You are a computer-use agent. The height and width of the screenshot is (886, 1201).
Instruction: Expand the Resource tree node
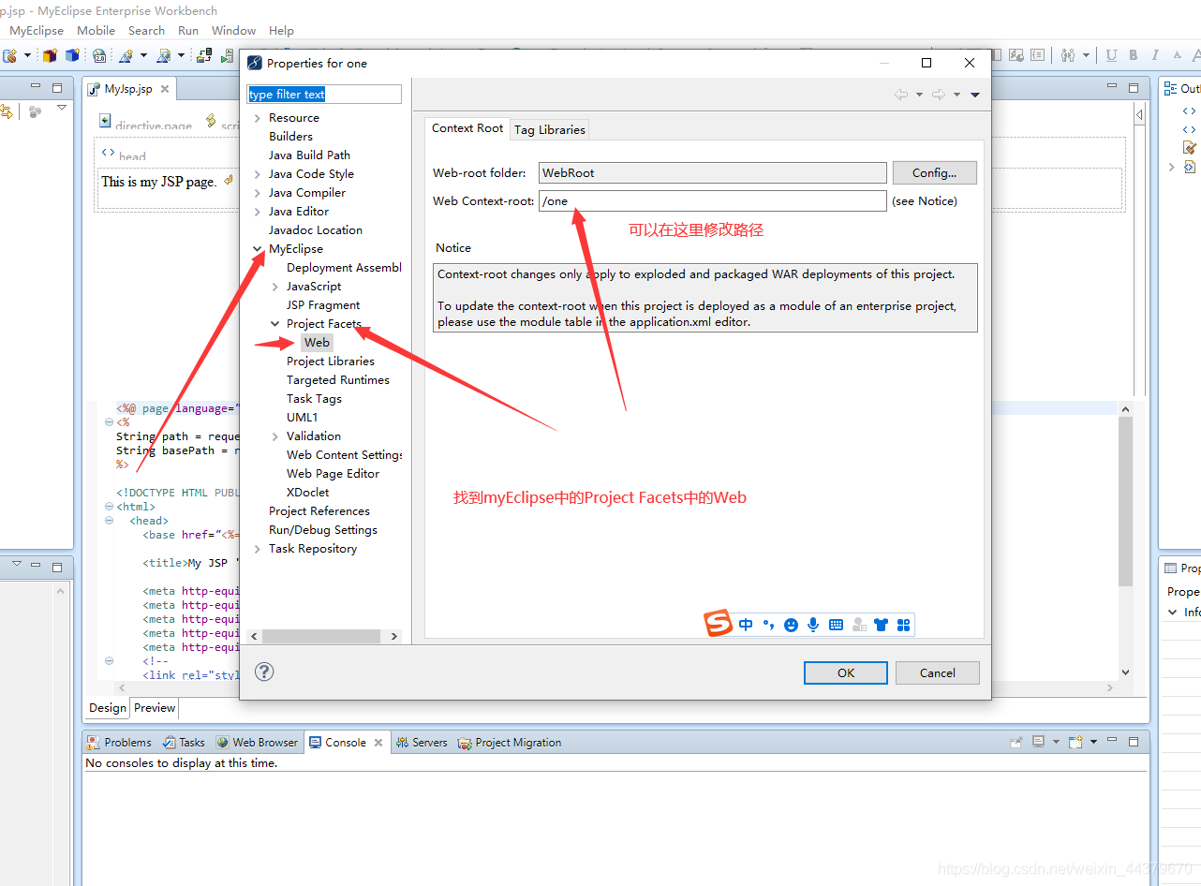coord(258,118)
